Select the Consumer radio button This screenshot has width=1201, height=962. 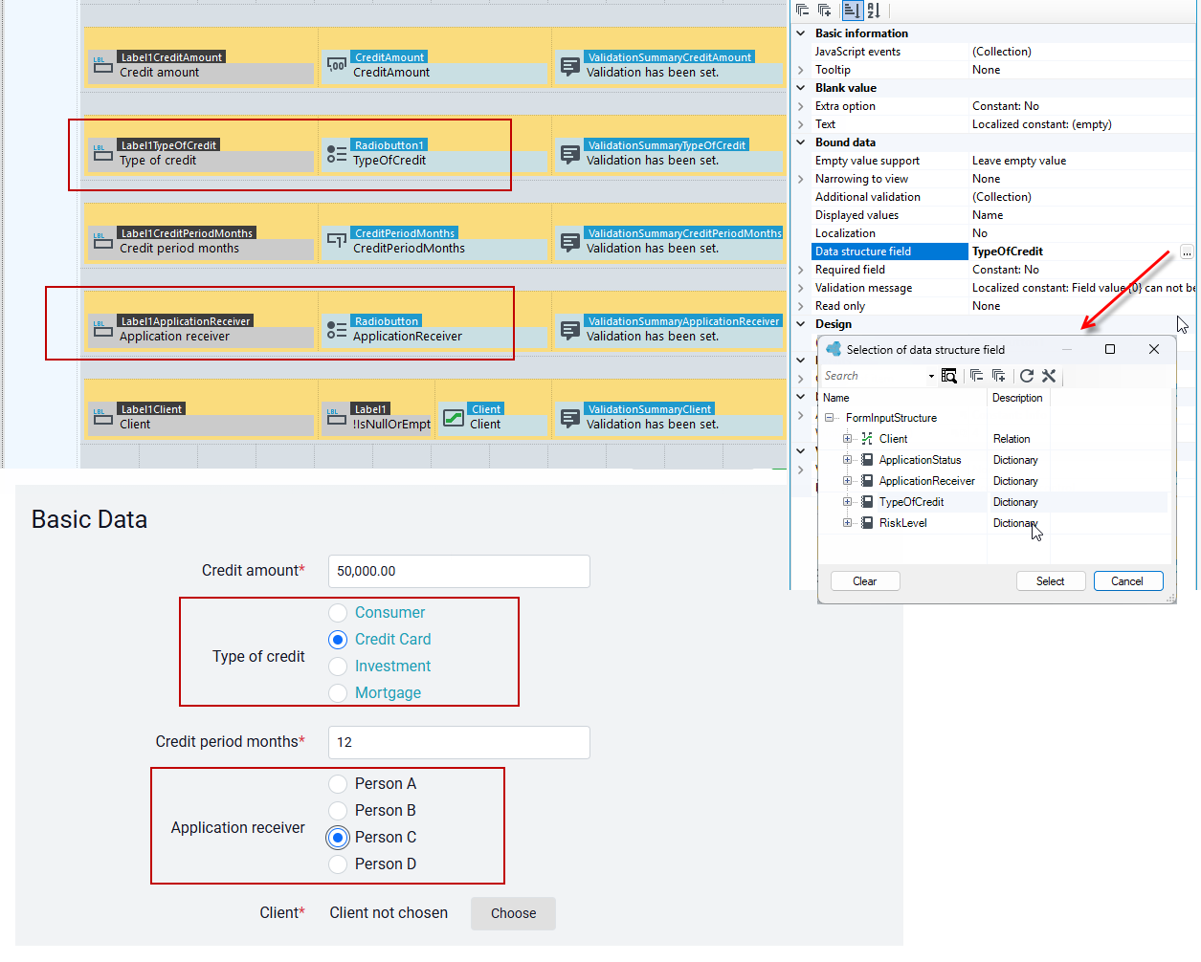[x=338, y=613]
